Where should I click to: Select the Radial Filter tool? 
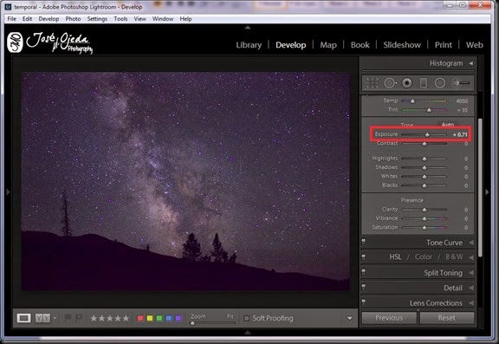tap(440, 83)
